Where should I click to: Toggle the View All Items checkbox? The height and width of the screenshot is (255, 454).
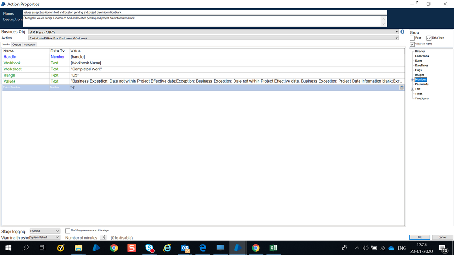[x=412, y=44]
